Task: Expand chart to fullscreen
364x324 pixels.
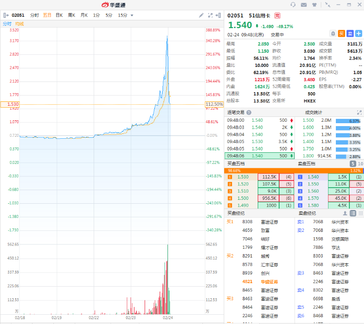Action: pos(210,16)
